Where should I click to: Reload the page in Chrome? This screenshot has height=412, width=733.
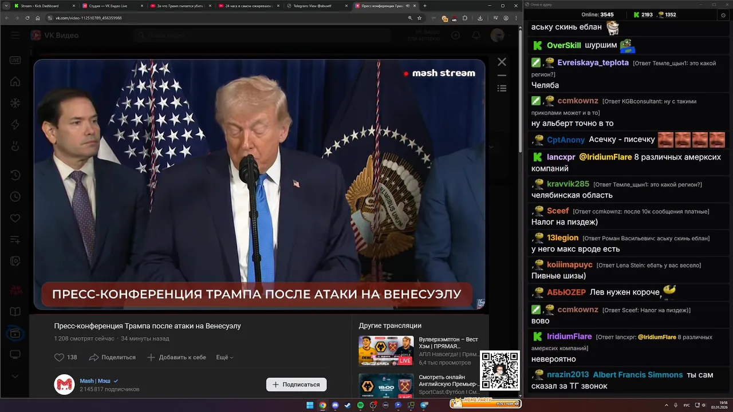point(27,18)
